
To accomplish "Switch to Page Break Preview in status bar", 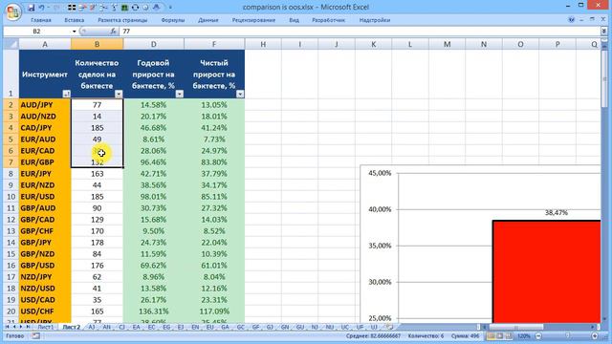I will pos(509,335).
